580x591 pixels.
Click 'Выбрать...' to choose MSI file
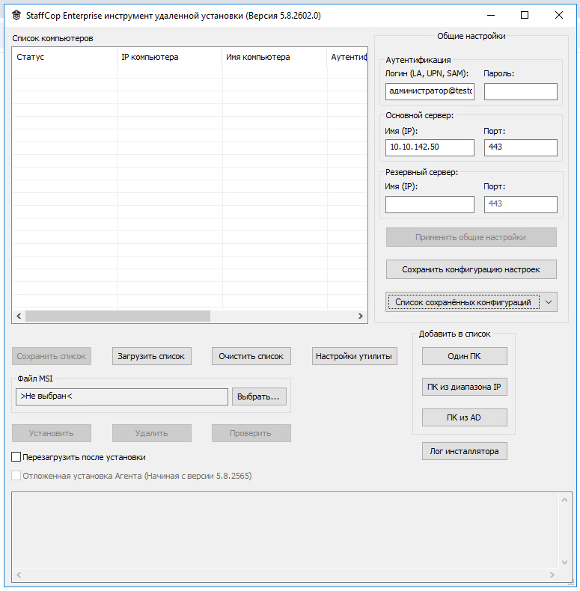(258, 396)
